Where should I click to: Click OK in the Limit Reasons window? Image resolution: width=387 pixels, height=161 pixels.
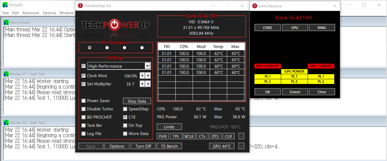coord(267,92)
